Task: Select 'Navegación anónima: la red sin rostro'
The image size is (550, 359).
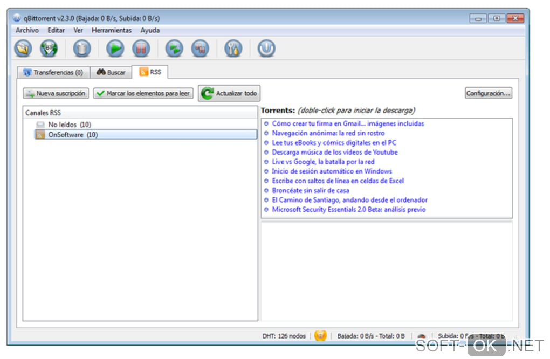Action: tap(328, 133)
